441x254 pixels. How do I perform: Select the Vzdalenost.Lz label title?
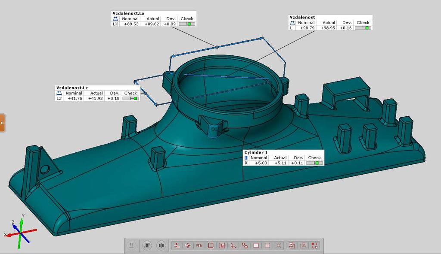tap(72, 88)
